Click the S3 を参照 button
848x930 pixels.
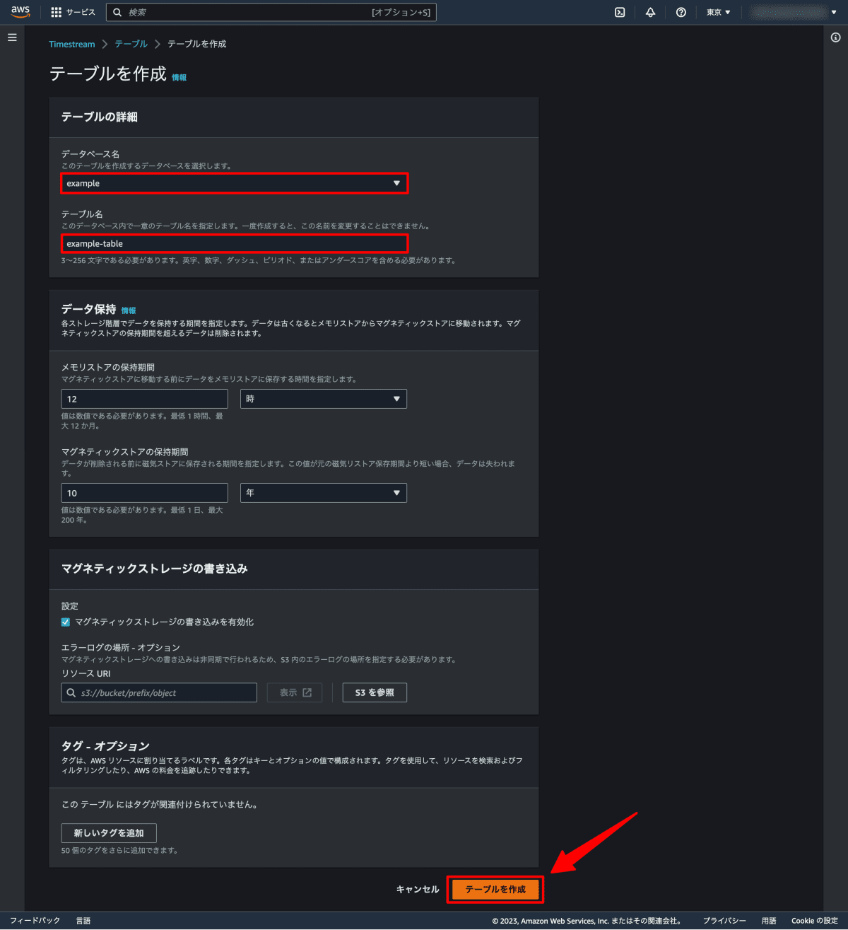coord(375,692)
